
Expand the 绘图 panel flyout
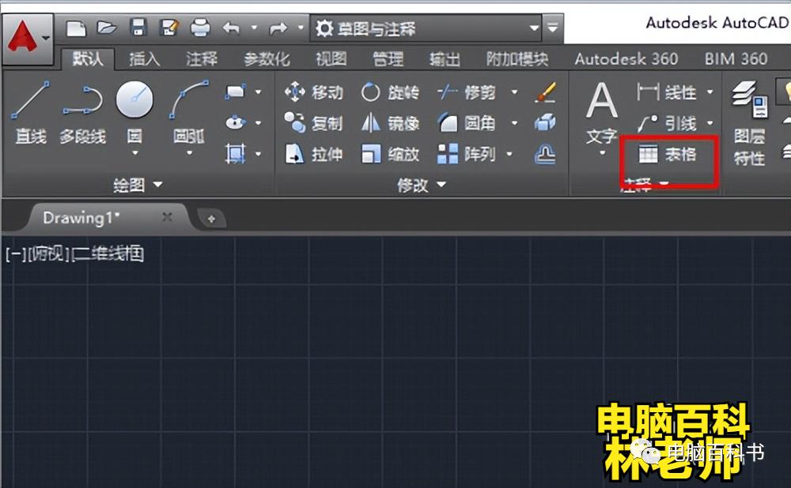158,185
